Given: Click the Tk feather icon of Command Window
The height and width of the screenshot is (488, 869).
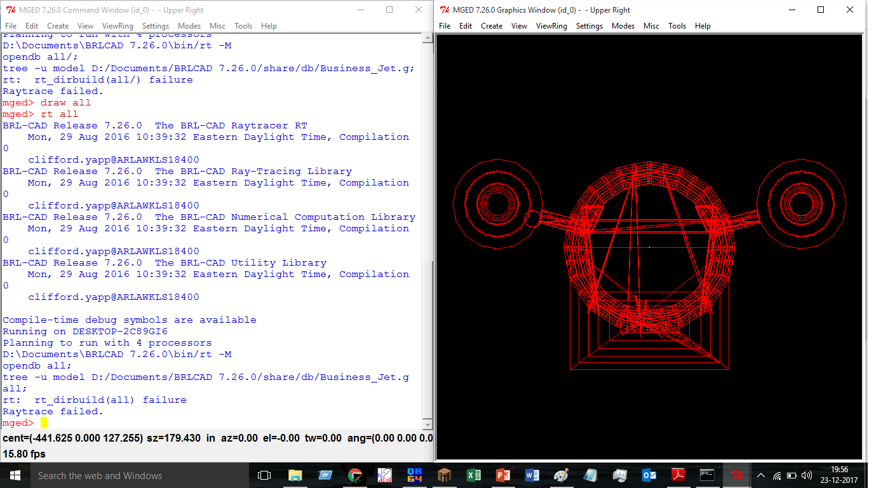Looking at the screenshot, I should pyautogui.click(x=10, y=10).
